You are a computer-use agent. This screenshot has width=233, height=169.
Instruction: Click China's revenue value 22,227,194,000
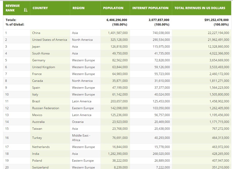coord(216,33)
